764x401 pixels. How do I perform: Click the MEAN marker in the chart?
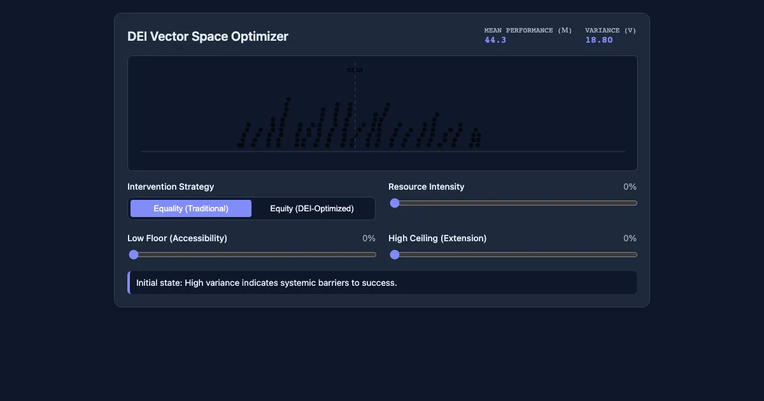pos(355,70)
